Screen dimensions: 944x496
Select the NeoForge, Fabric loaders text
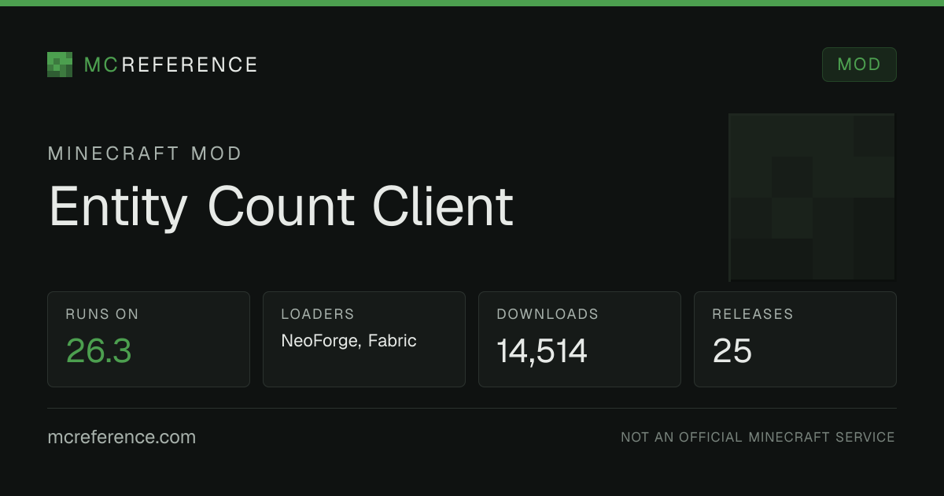pyautogui.click(x=348, y=341)
